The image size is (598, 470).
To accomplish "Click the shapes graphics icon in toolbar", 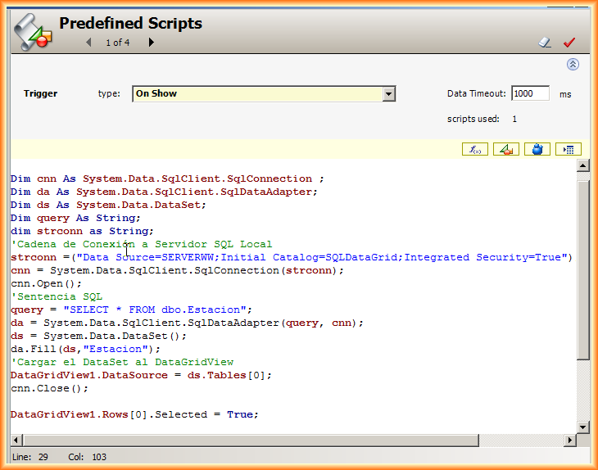I will [506, 149].
